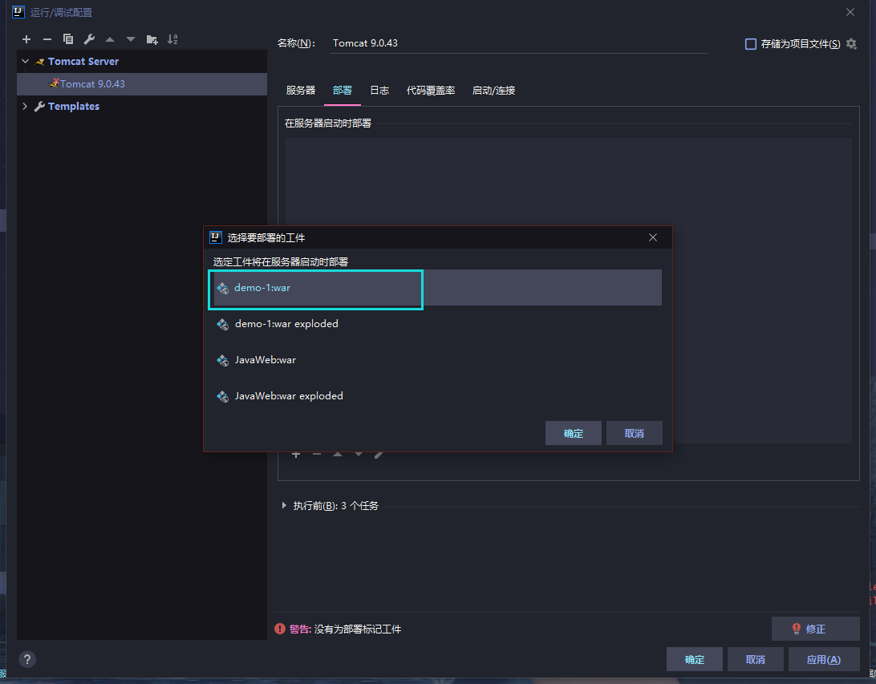The image size is (876, 684).
Task: Click the red warning icon beside 警告
Action: (x=280, y=629)
